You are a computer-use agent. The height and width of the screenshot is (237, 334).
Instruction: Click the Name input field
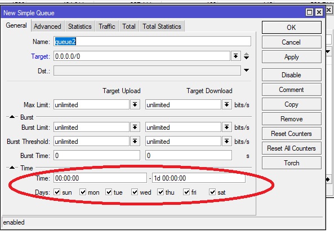tap(152, 41)
